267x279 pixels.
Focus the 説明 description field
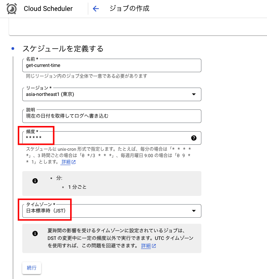pos(112,116)
